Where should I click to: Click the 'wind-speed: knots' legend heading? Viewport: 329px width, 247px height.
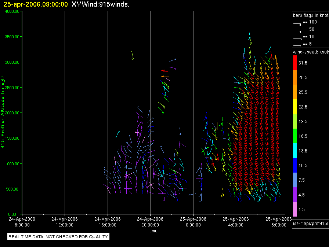click(311, 52)
